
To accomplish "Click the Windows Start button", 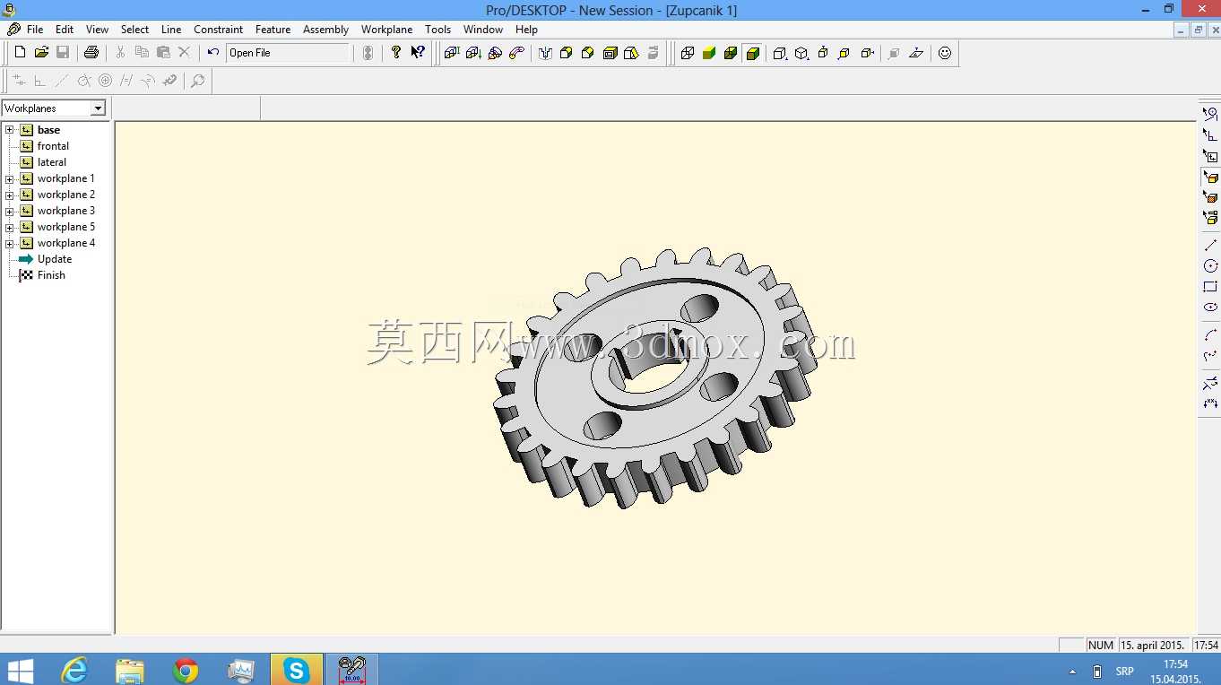I will (x=20, y=670).
